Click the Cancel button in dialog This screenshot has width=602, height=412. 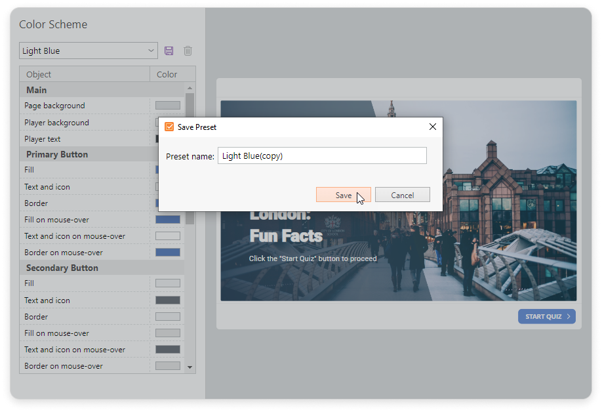402,195
